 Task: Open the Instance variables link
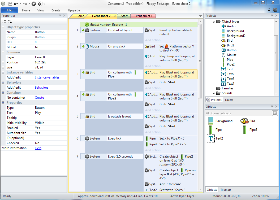[47, 77]
